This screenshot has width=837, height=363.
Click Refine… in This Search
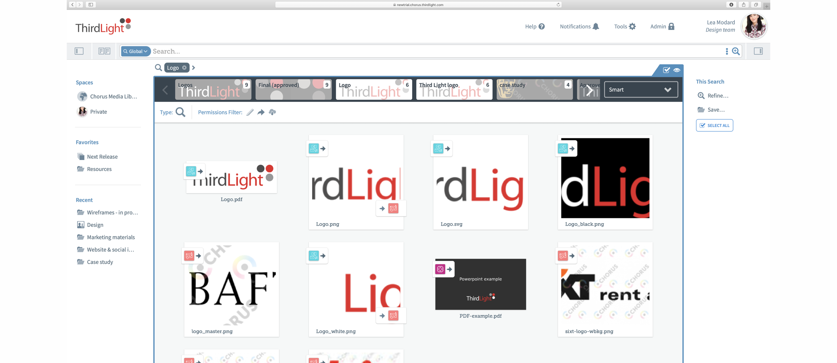(713, 96)
